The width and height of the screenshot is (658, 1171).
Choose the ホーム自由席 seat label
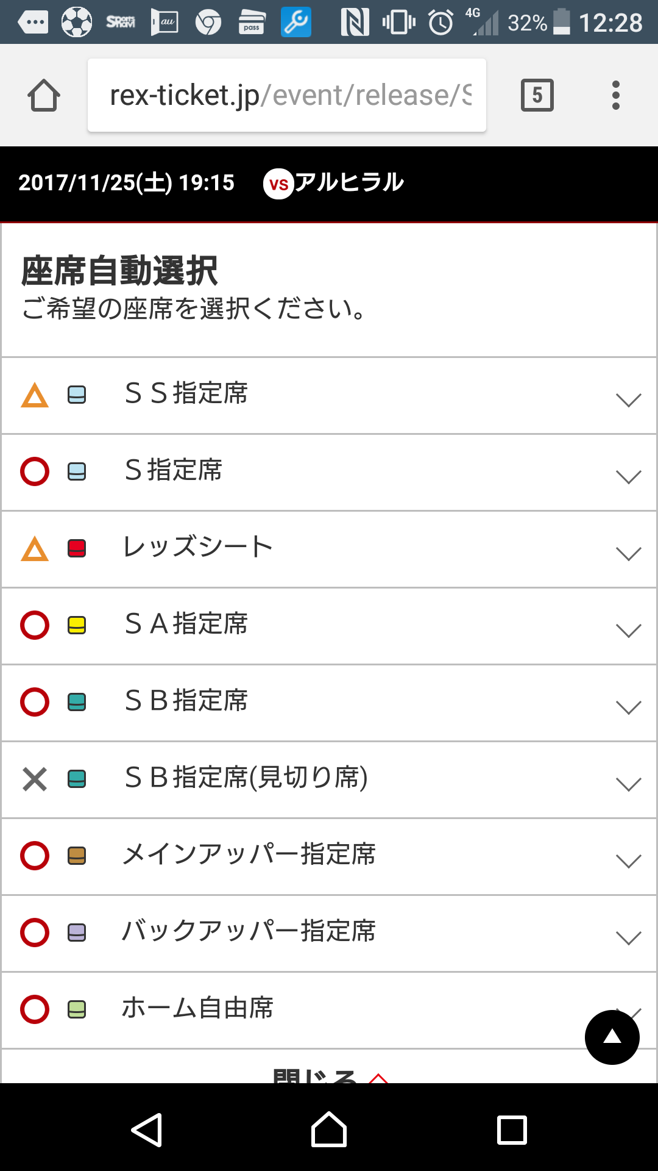197,1008
